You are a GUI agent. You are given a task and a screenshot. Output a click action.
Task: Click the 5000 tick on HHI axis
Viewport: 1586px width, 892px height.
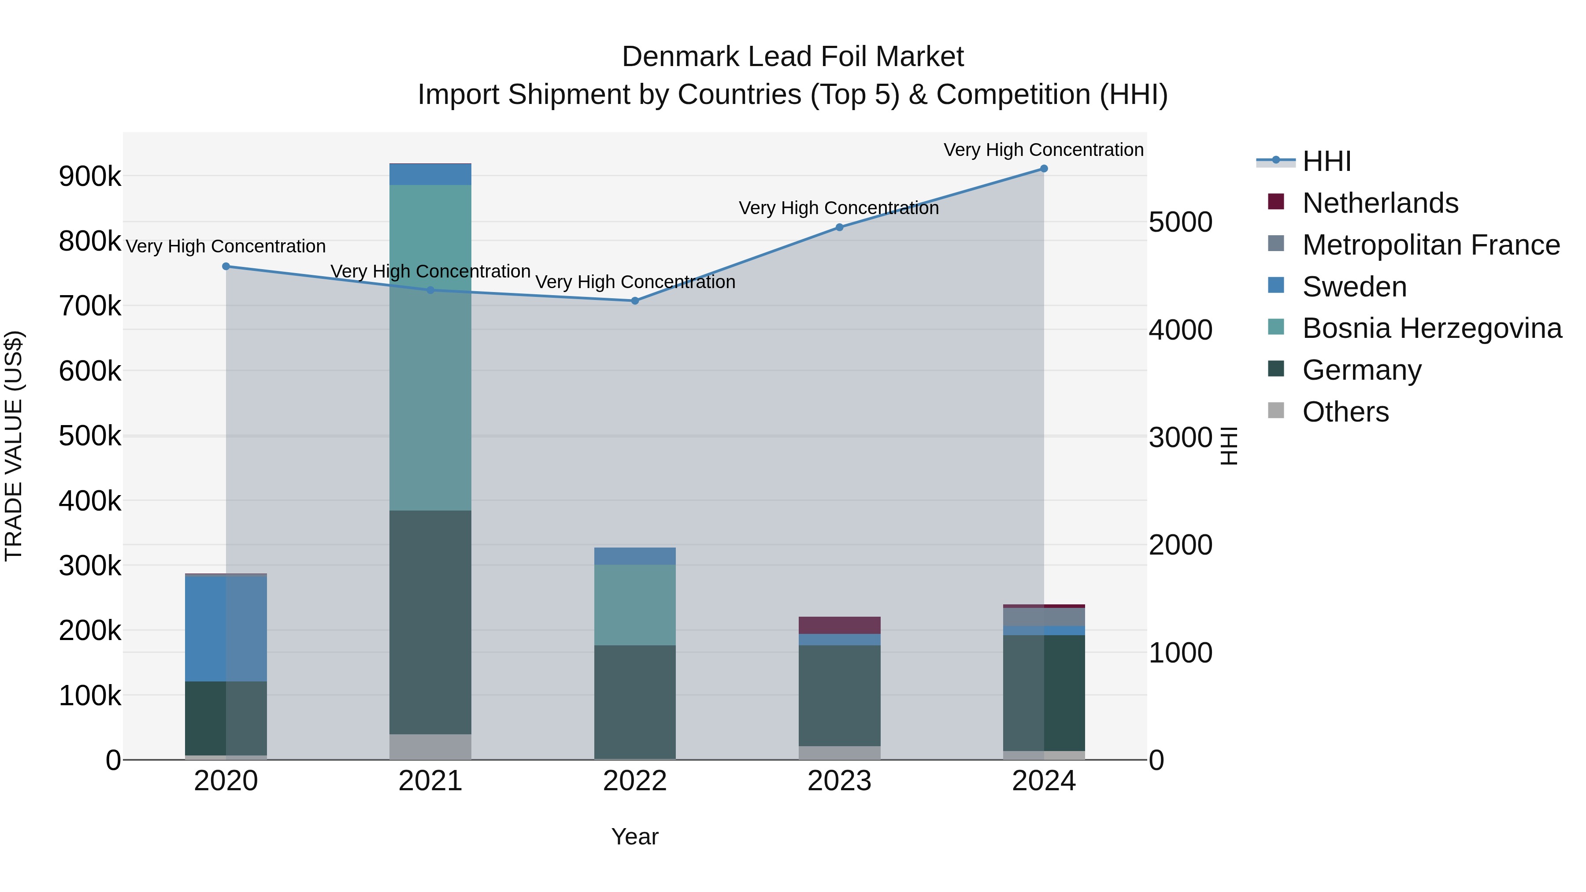click(x=1181, y=222)
